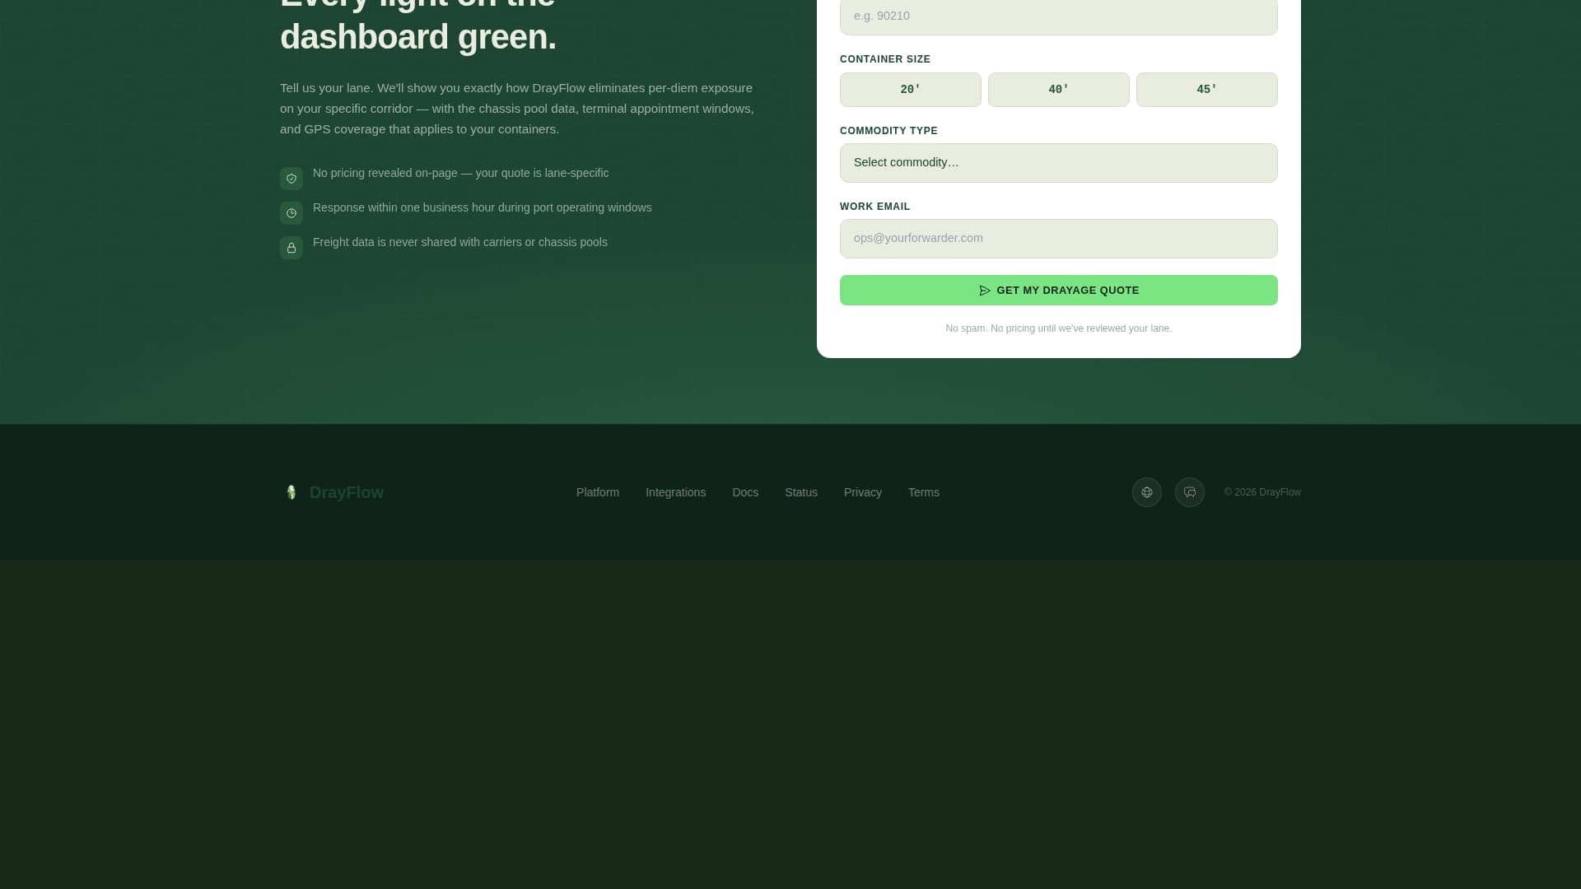Click 'Response within one business hour' bullet text
The width and height of the screenshot is (1581, 889).
click(x=483, y=207)
